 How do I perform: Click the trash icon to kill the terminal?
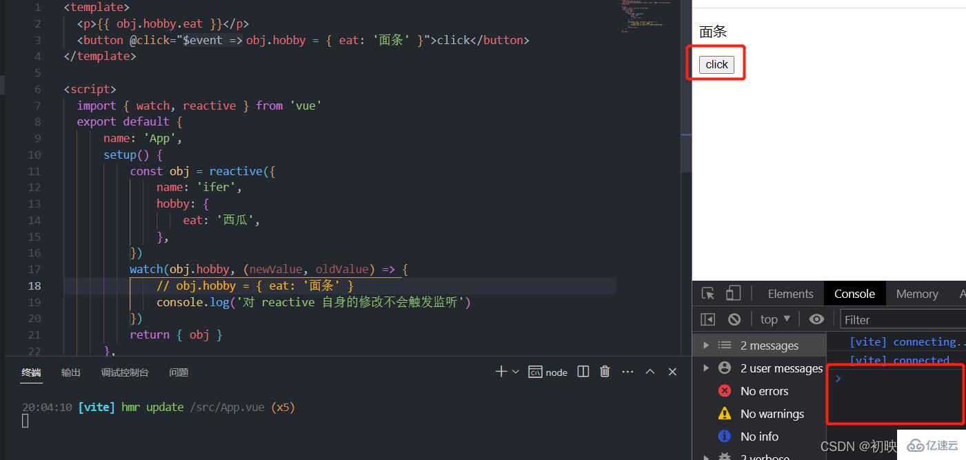coord(605,371)
